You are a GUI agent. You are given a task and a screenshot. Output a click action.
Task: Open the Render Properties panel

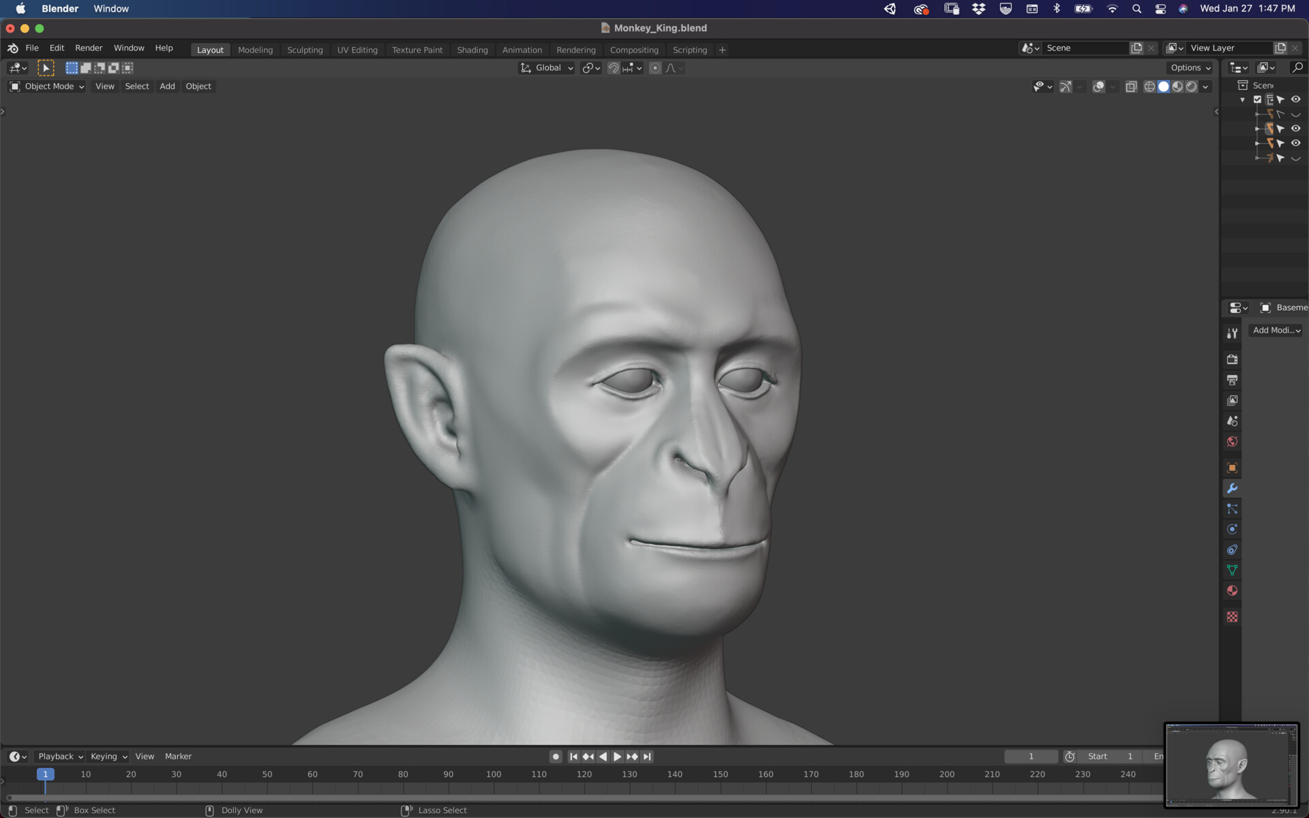click(x=1231, y=359)
